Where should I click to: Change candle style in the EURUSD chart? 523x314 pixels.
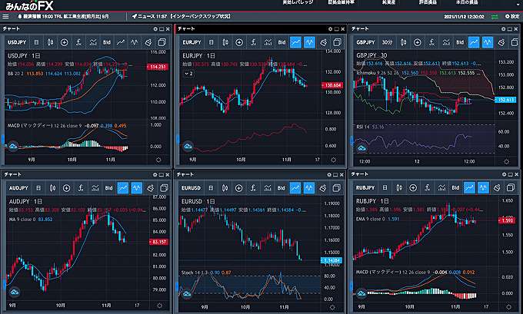tap(225, 188)
